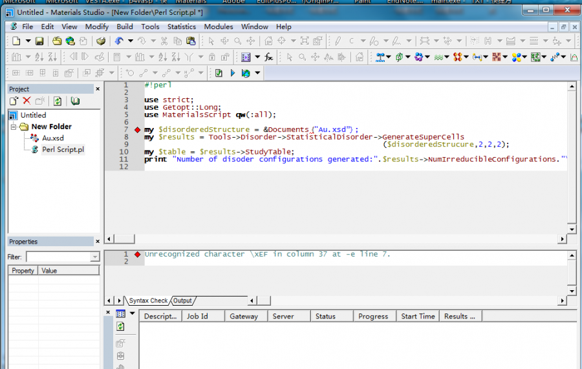Click the blue Undo arrow icon
Screen dimensions: 582x369
119,41
